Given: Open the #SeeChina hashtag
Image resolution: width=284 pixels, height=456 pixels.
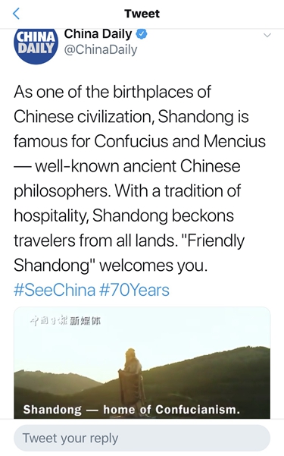Looking at the screenshot, I should pyautogui.click(x=55, y=290).
